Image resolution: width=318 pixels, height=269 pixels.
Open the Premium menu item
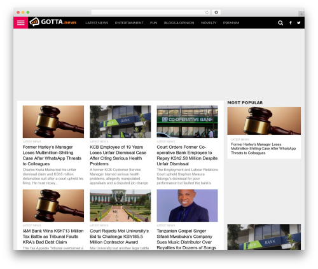click(231, 23)
